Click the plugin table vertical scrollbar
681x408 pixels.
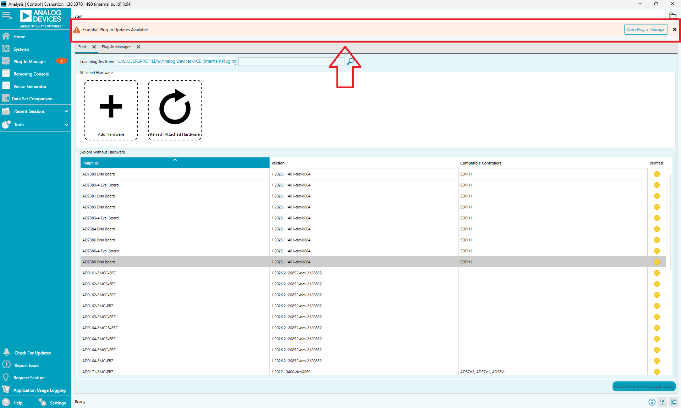point(670,222)
